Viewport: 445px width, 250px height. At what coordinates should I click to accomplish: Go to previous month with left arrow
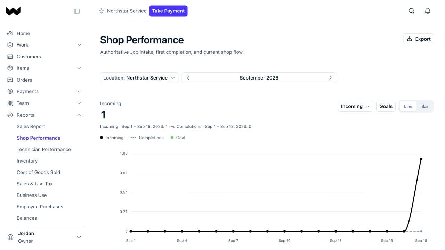click(x=188, y=78)
